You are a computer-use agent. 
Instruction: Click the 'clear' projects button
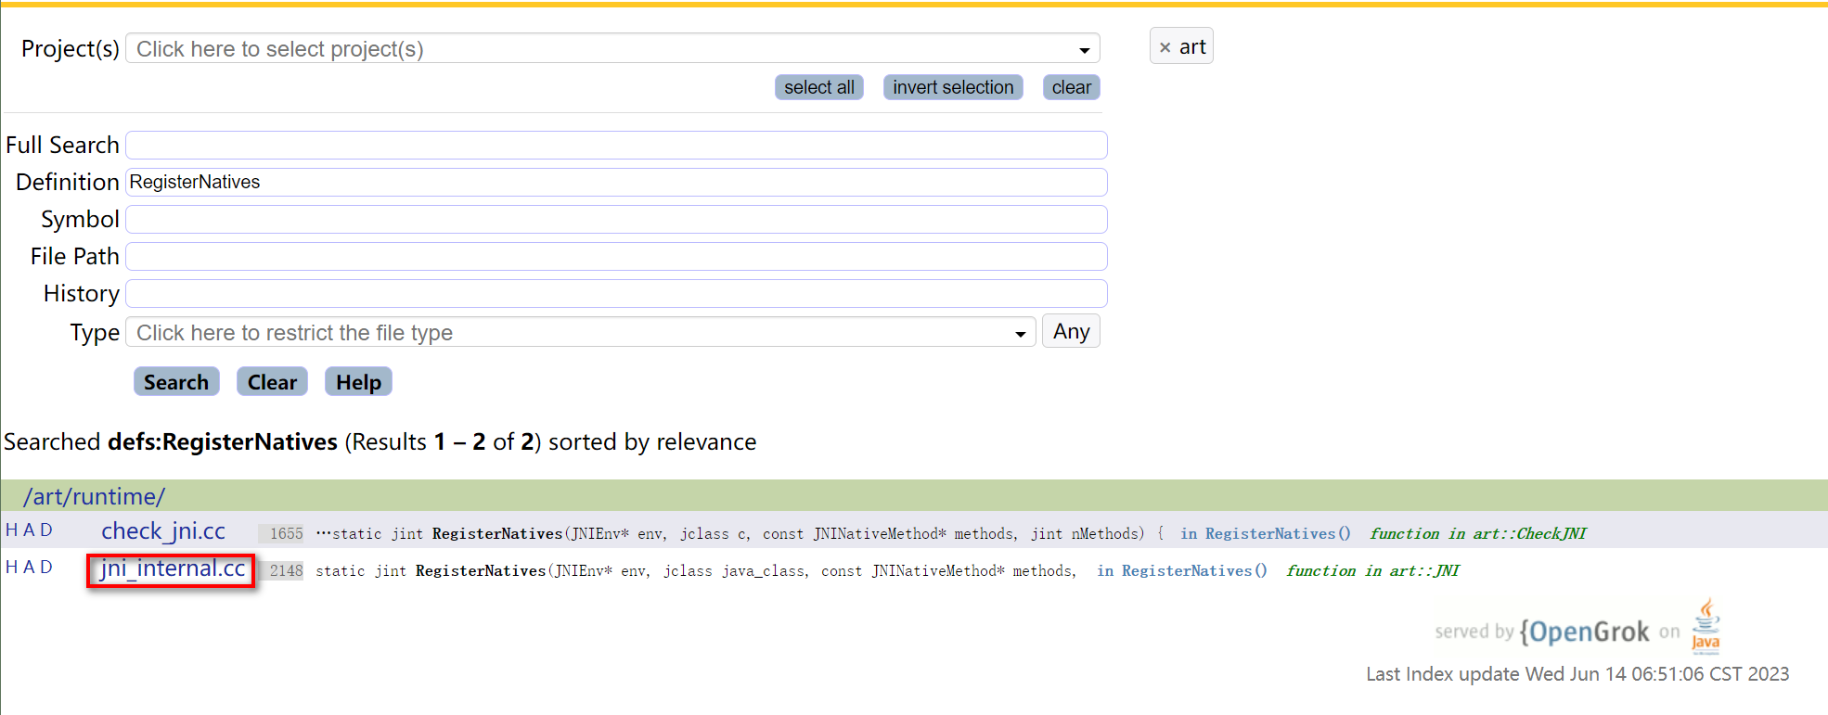1071,87
